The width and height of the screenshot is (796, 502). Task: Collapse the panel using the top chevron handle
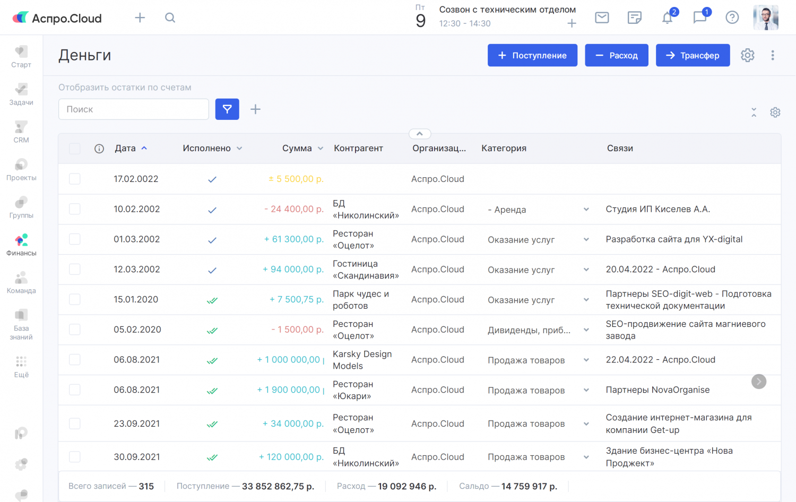pyautogui.click(x=419, y=134)
